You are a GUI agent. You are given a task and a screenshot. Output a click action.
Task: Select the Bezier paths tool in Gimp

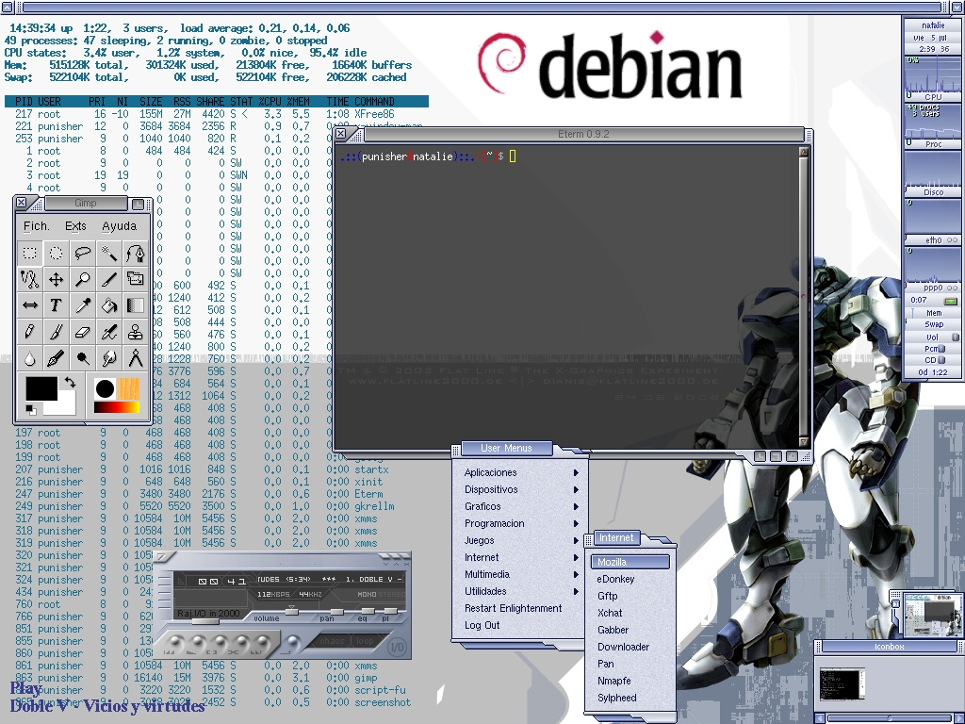click(136, 253)
